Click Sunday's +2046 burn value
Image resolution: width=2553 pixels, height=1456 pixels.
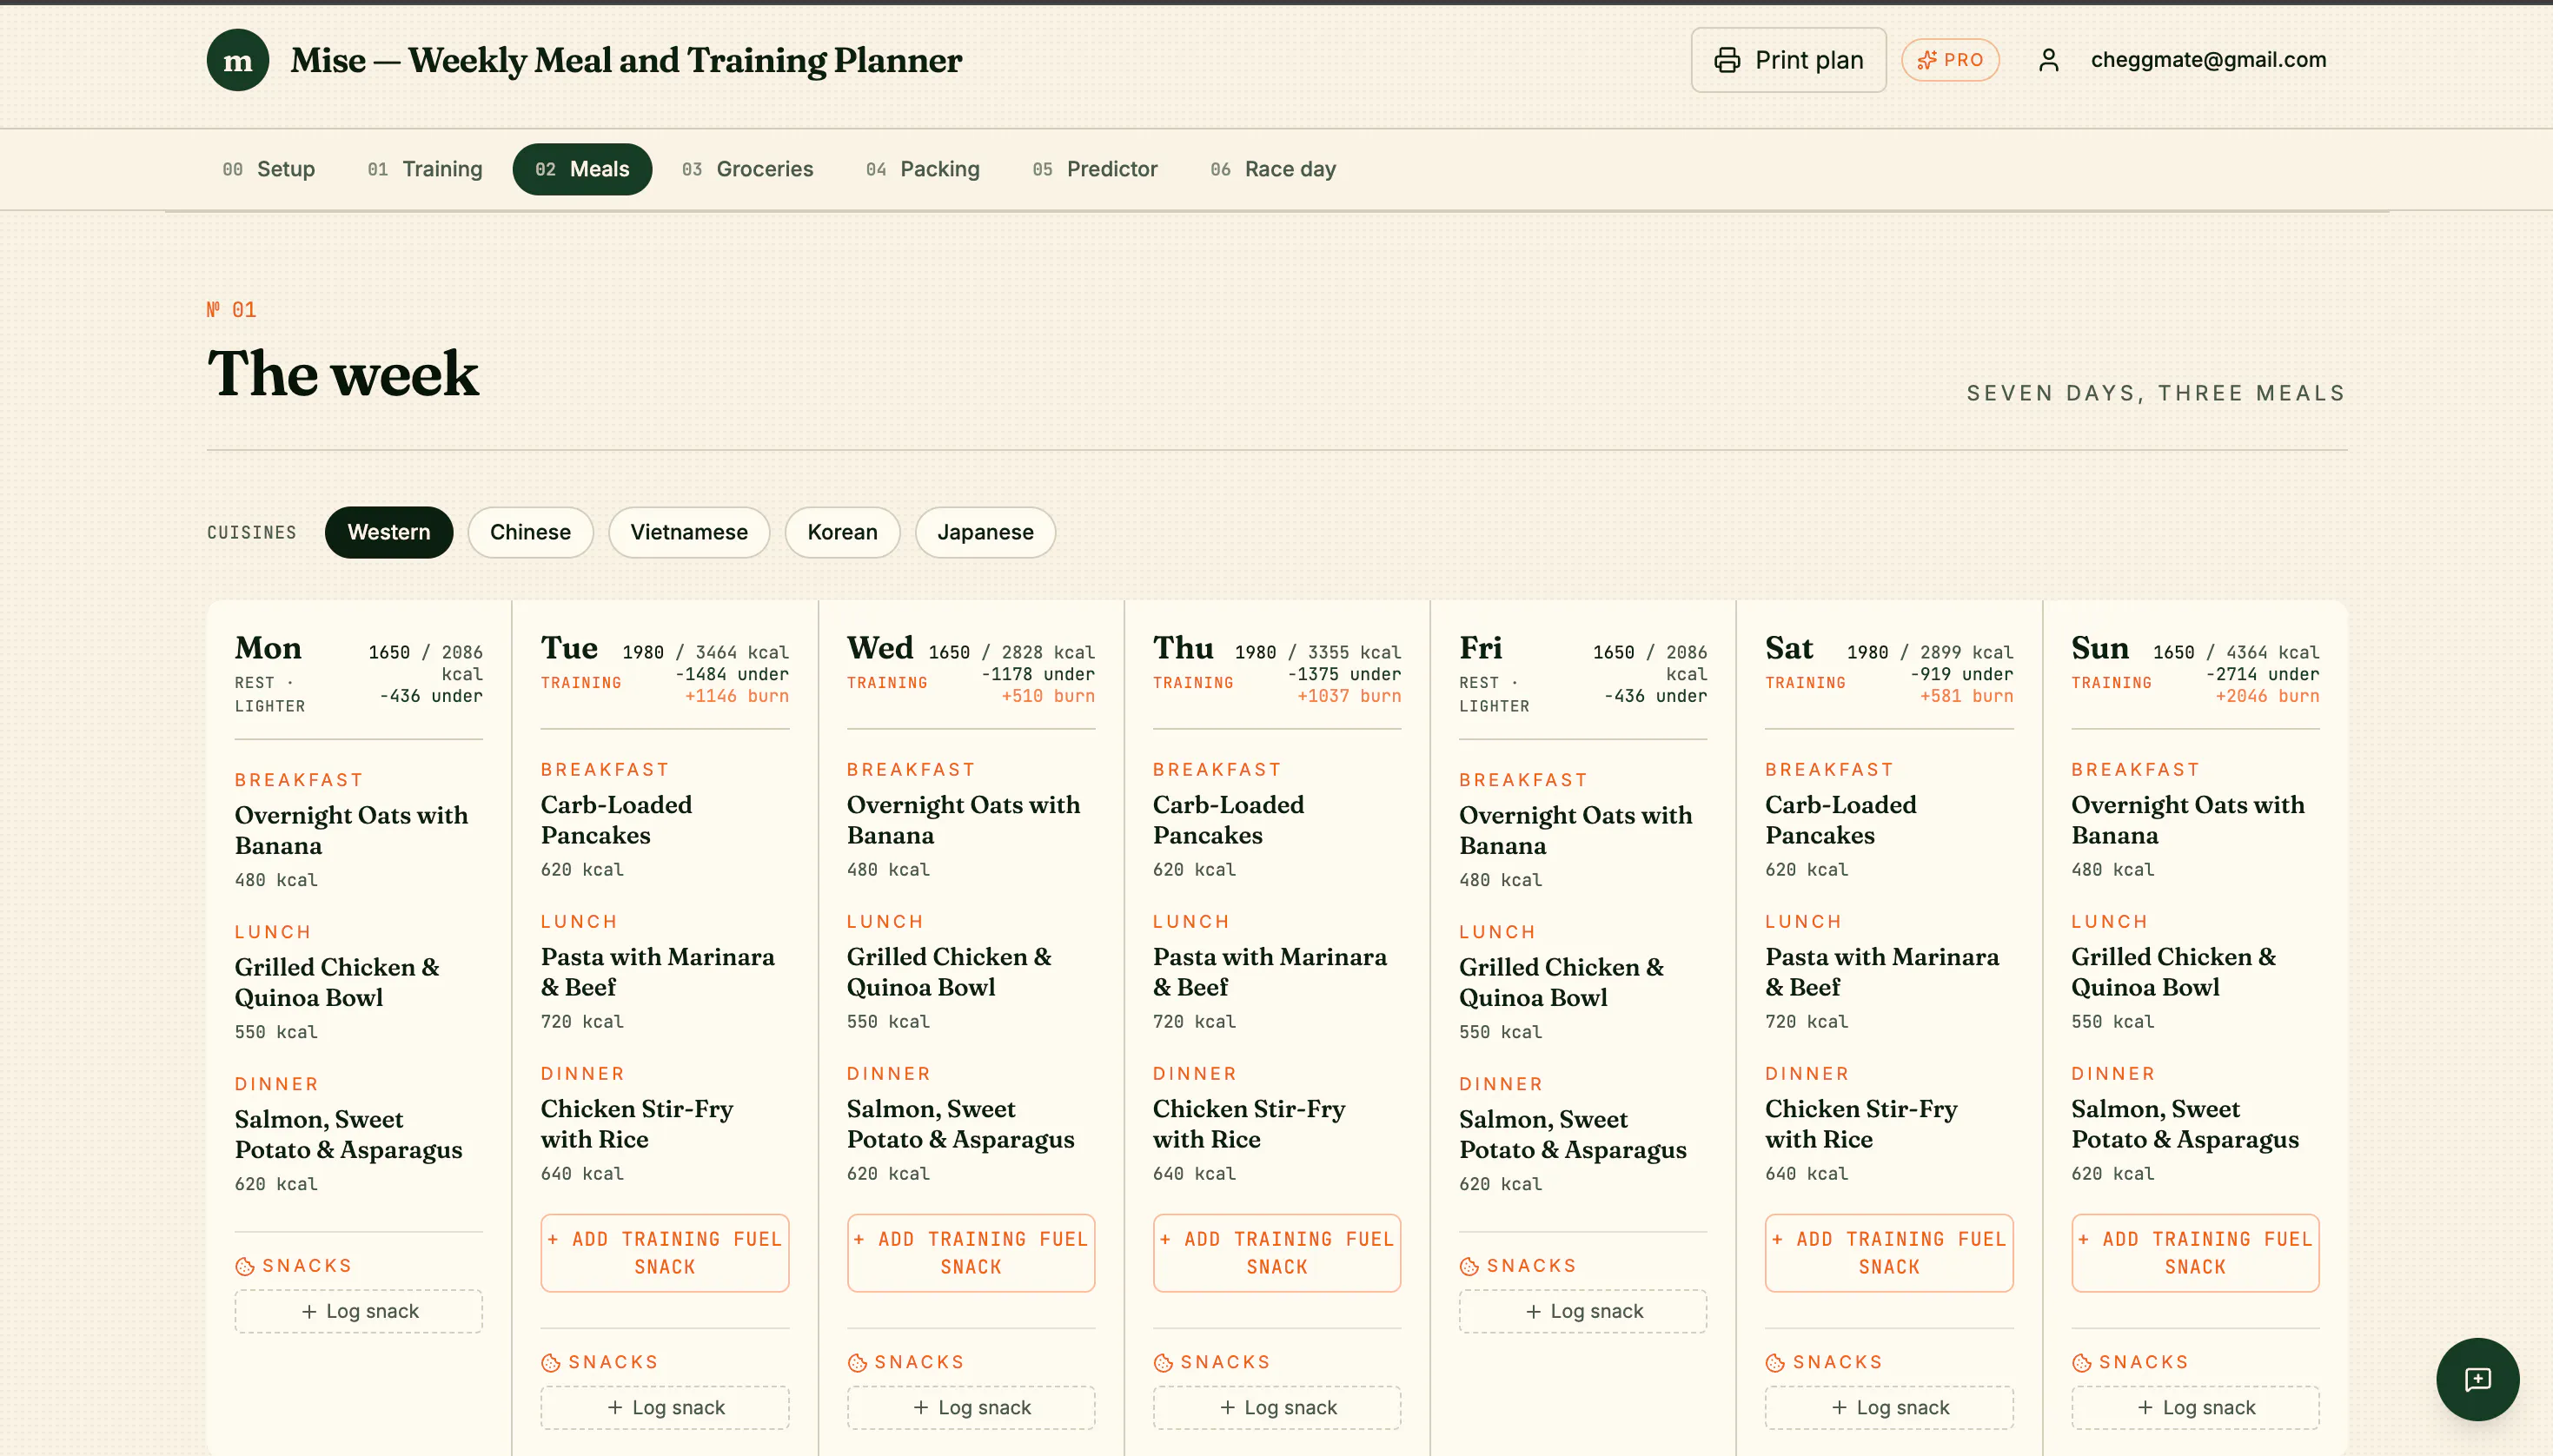tap(2266, 696)
